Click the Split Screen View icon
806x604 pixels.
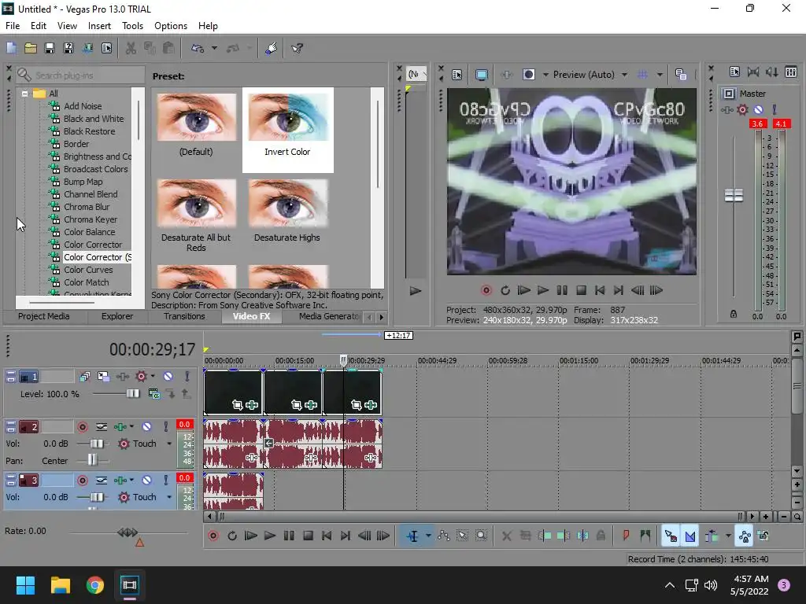[528, 75]
